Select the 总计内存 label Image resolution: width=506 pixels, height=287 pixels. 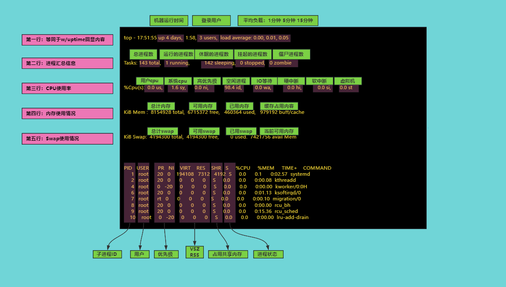click(x=161, y=106)
